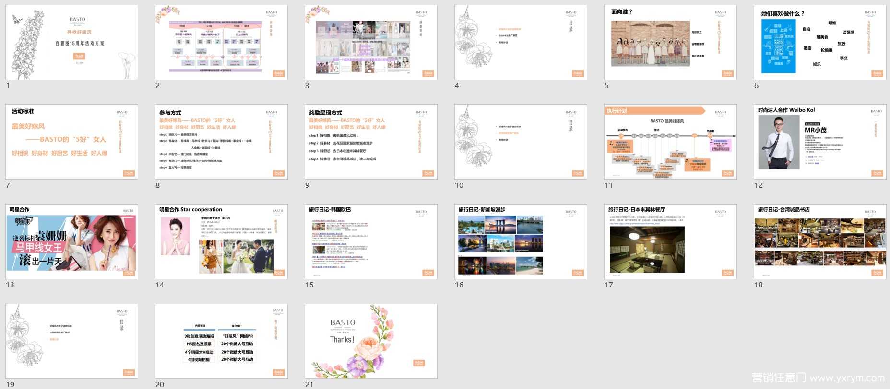Select slide 10 contents thumbnail
Image resolution: width=890 pixels, height=389 pixels.
[521, 142]
